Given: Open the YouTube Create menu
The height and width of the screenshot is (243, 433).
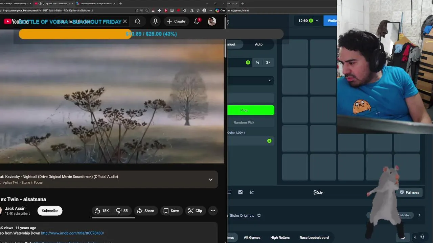Looking at the screenshot, I should [176, 22].
